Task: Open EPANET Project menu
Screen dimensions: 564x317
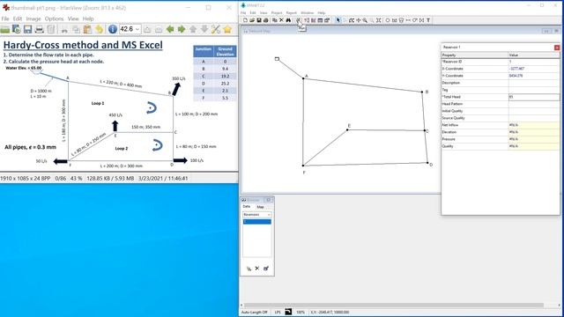Action: (277, 13)
